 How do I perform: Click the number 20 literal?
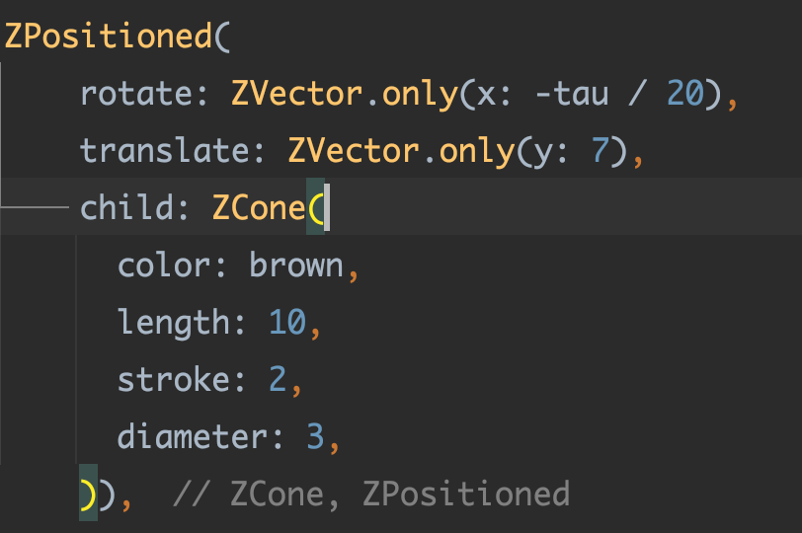click(685, 94)
